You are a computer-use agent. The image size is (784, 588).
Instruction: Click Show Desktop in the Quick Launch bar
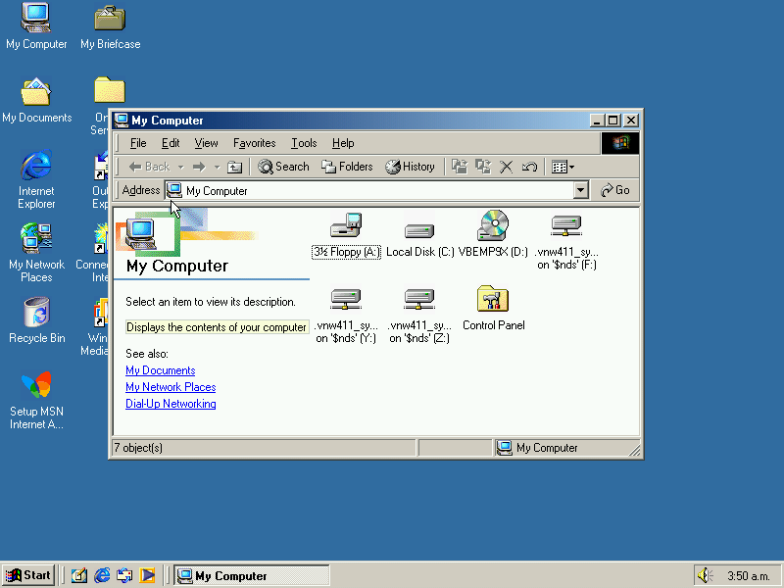click(x=79, y=575)
